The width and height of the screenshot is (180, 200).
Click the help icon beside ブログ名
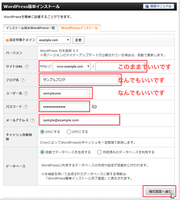pyautogui.click(x=23, y=80)
